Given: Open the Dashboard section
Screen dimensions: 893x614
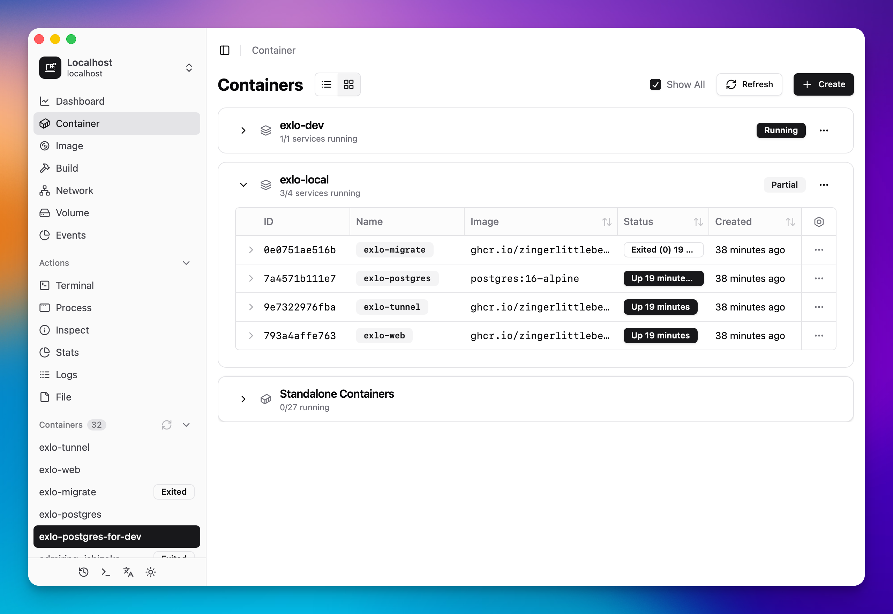Looking at the screenshot, I should (80, 101).
